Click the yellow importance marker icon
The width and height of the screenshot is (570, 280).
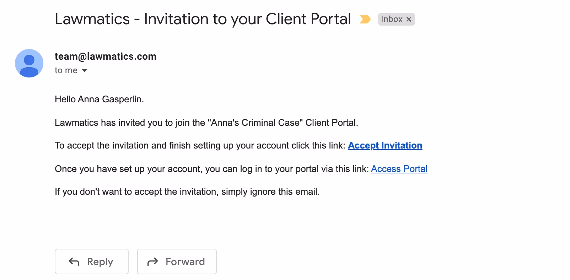[x=365, y=19]
